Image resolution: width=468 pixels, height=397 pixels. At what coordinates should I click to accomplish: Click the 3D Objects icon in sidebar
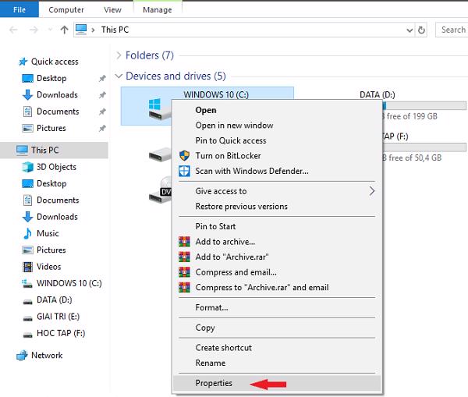(28, 167)
